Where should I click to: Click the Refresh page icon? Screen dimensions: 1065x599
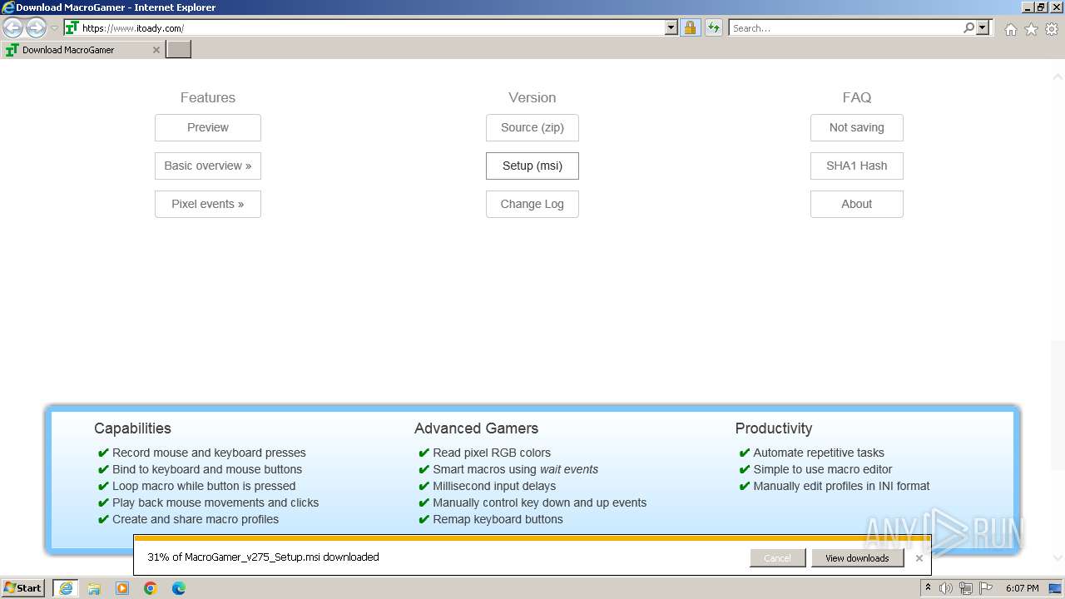(714, 28)
